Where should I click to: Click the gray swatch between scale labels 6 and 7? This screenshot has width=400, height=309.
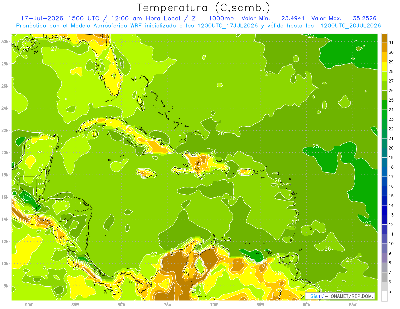pos(384,277)
